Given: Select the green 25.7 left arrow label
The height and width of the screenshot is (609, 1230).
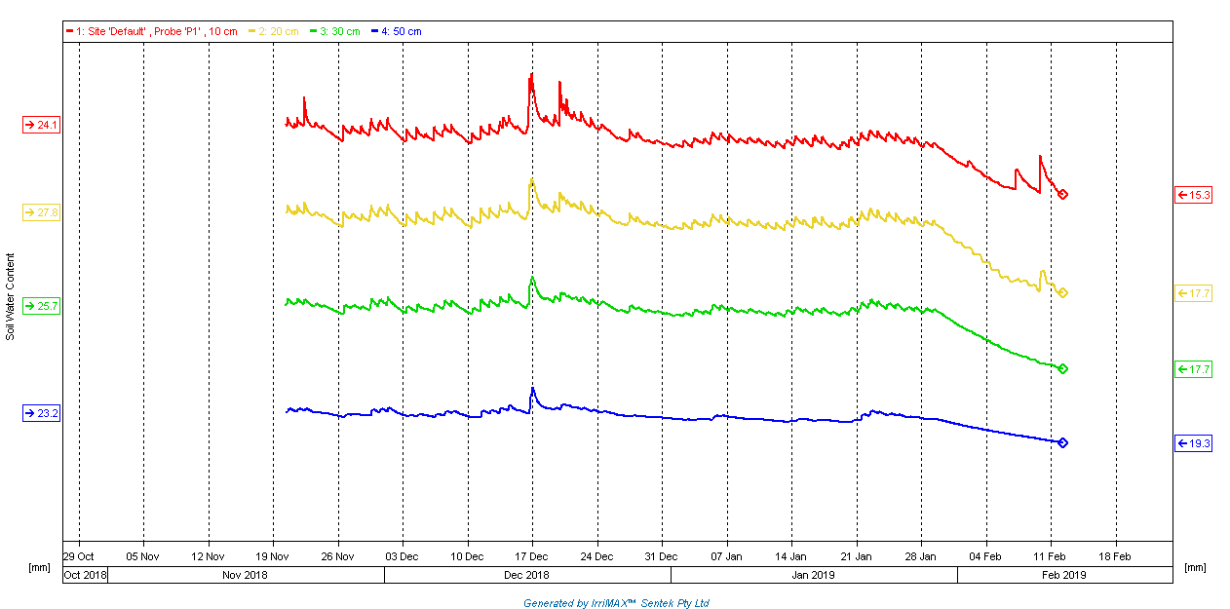Looking at the screenshot, I should (x=42, y=306).
